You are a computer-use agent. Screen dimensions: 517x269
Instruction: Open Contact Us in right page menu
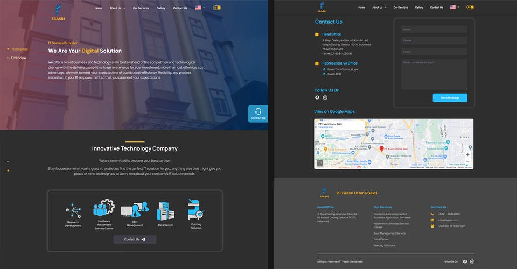(437, 7)
